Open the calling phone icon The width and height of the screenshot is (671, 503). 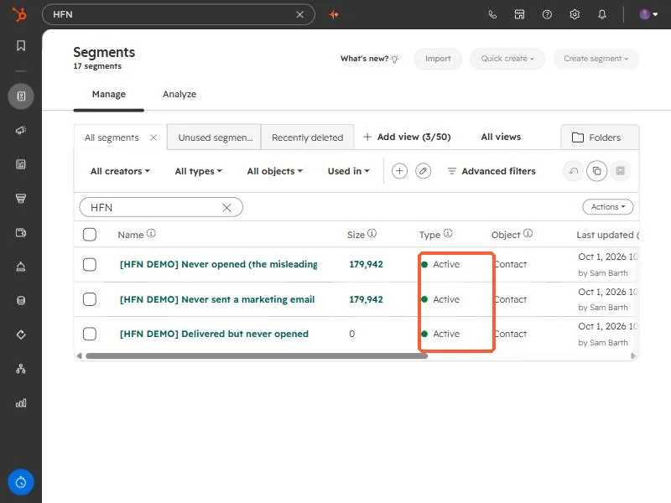click(x=492, y=14)
